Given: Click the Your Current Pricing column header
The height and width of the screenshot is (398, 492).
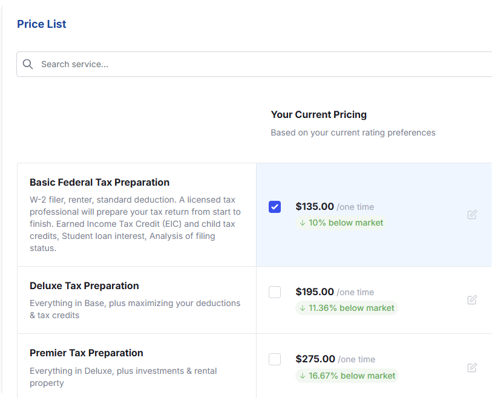Looking at the screenshot, I should click(x=318, y=114).
